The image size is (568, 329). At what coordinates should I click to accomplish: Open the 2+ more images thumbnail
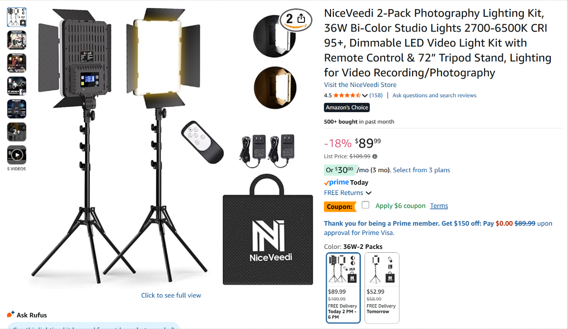click(x=17, y=132)
